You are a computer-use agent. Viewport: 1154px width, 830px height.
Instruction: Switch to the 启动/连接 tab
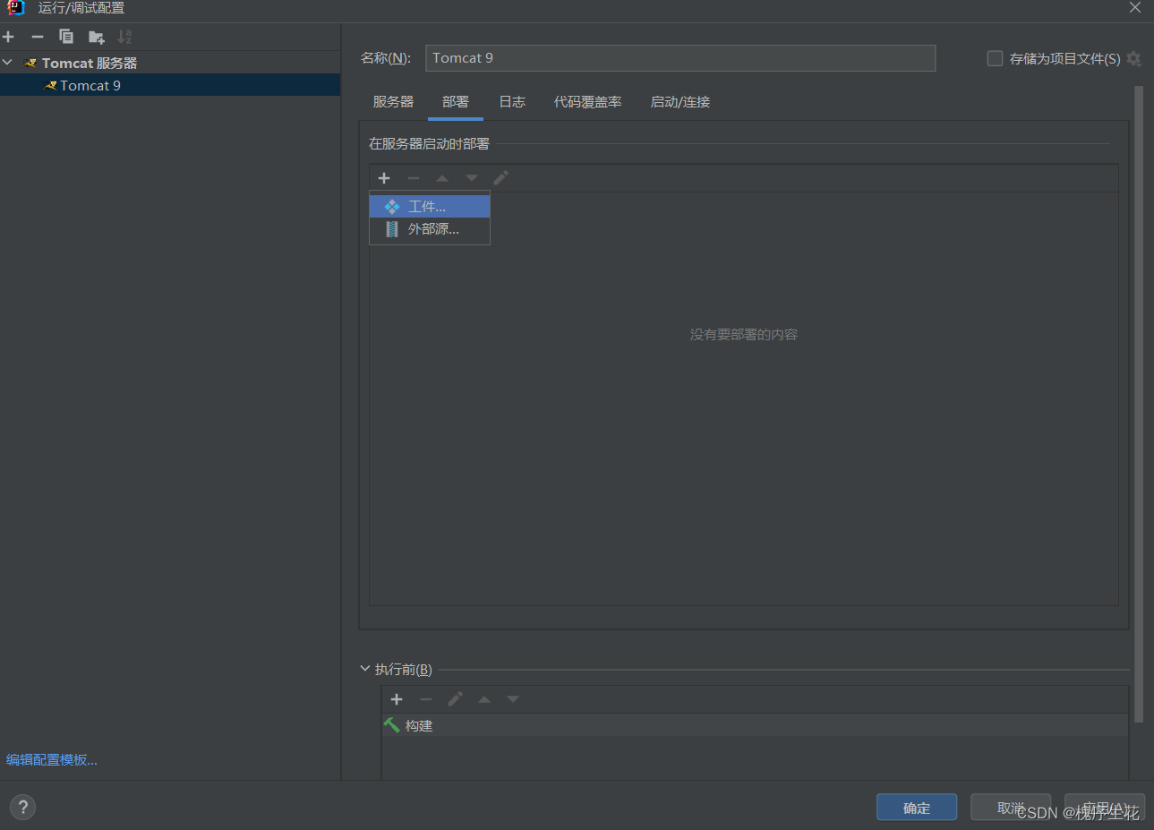point(680,102)
